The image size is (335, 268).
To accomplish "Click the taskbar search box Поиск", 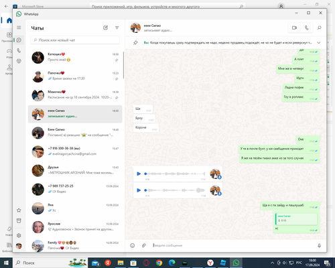I will tap(50, 263).
